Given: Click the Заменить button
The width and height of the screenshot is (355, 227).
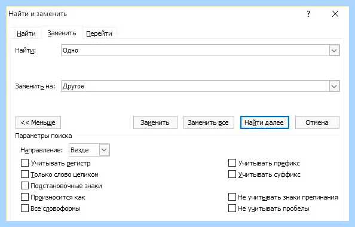Looking at the screenshot, I should click(155, 122).
